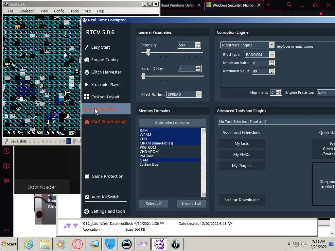Toggle CHR memory domain selection
The image size is (335, 251).
[170, 139]
